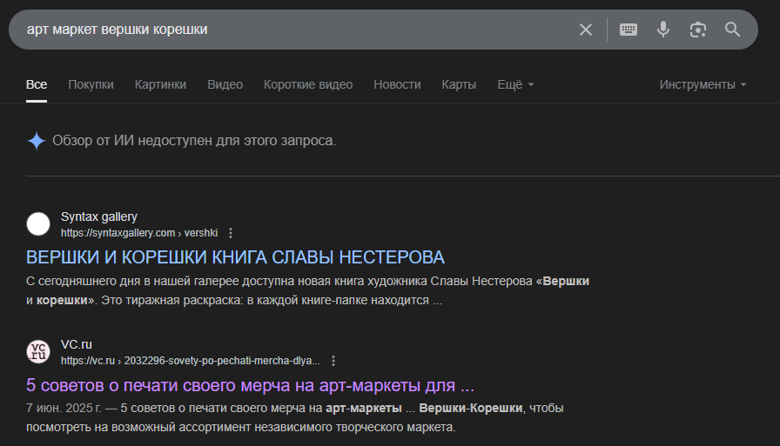This screenshot has width=780, height=446.
Task: Click the VC.ru site favicon
Action: [38, 351]
